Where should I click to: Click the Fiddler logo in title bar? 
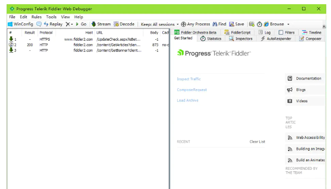point(12,8)
